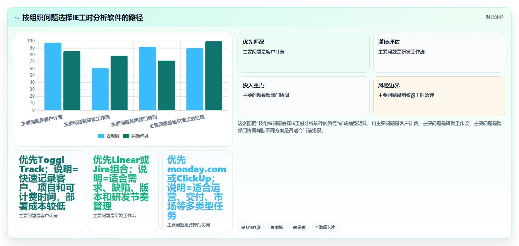The height and width of the screenshot is (246, 519).
Task: Click the page title 按组织问题选择IE工时分析软件的路径
Action: (83, 17)
